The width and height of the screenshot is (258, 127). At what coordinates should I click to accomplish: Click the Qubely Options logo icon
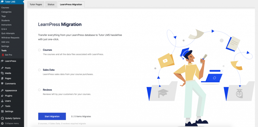pyautogui.click(x=2, y=118)
